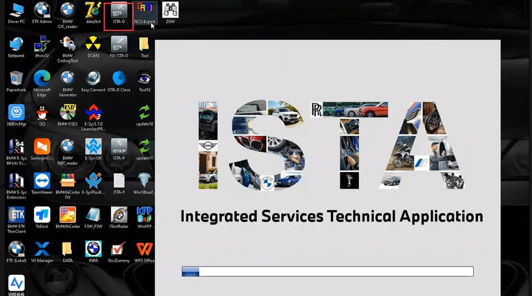Image resolution: width=532 pixels, height=296 pixels.
Task: Launch TeamViewer from desktop
Action: coord(42,184)
